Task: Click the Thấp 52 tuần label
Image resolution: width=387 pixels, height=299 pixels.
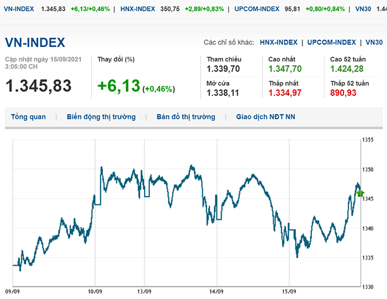Action: tap(349, 83)
